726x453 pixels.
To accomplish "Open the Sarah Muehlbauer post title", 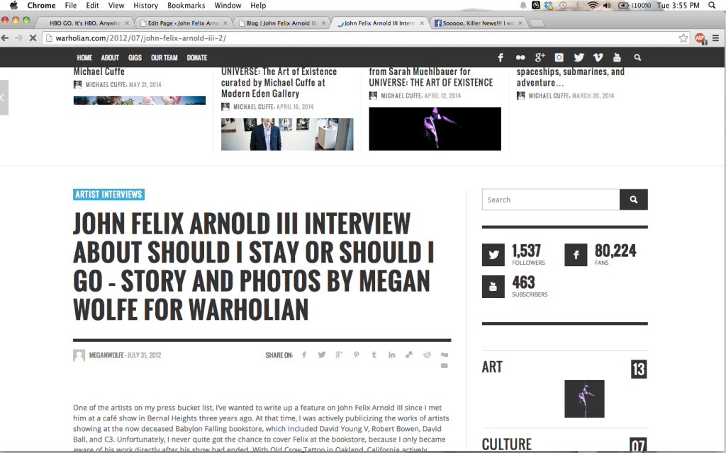I will [x=431, y=77].
